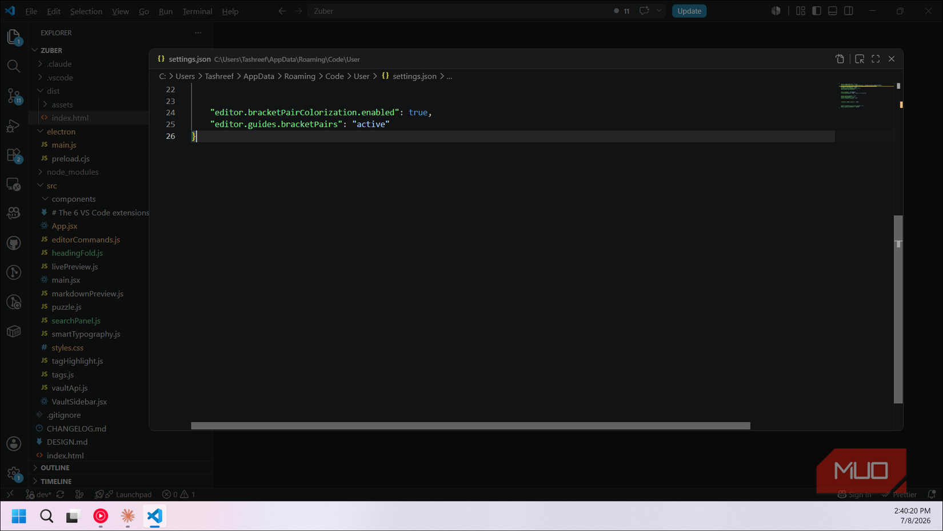Screen dimensions: 943x531
Task: Click Roaming in the breadcrumb path
Action: pyautogui.click(x=299, y=76)
